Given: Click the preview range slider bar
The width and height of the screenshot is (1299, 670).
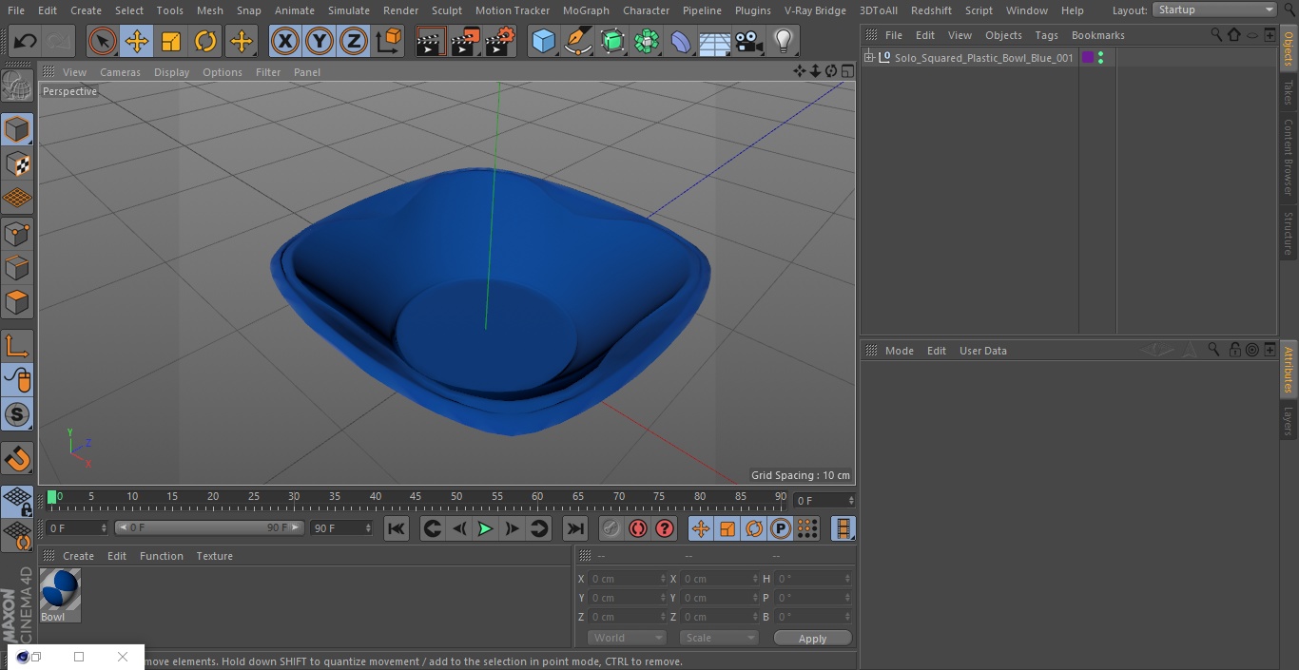Looking at the screenshot, I should coord(209,527).
